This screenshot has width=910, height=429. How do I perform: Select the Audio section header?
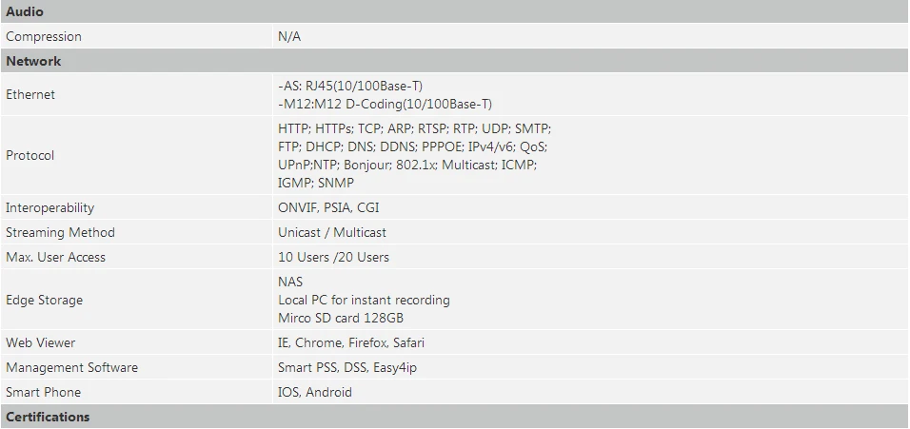(454, 11)
